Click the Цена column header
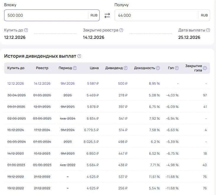The width and height of the screenshot is (216, 195). (94, 68)
